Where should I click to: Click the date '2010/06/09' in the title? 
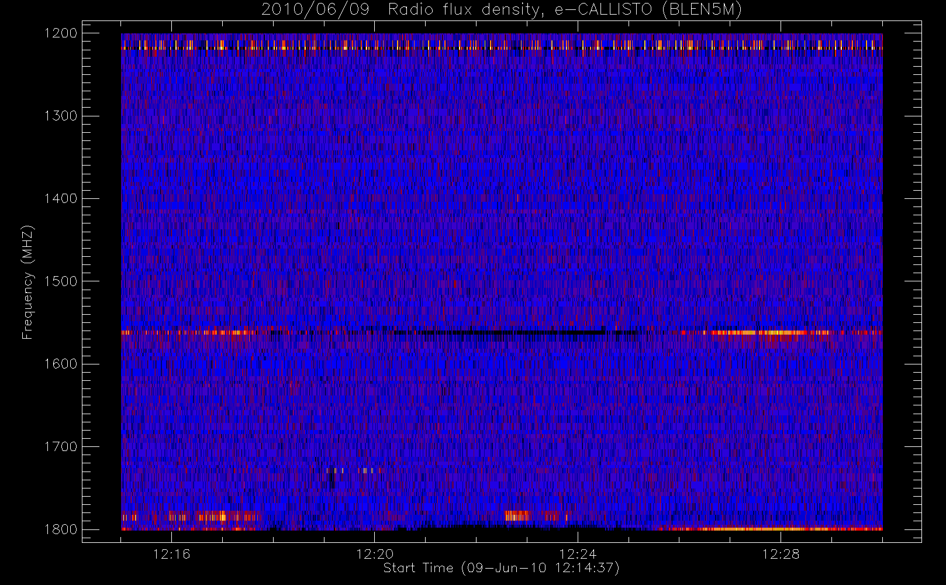(315, 10)
